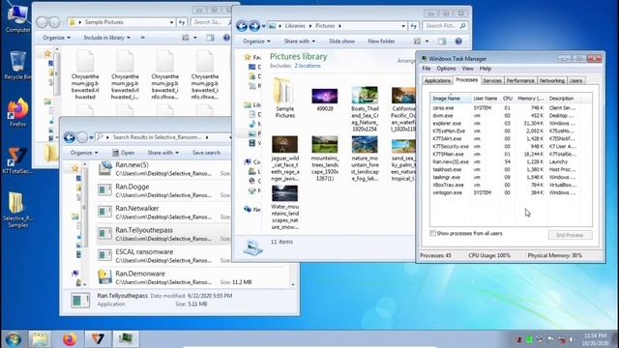The height and width of the screenshot is (348, 619).
Task: Switch to Applications tab in Task Manager
Action: (437, 80)
